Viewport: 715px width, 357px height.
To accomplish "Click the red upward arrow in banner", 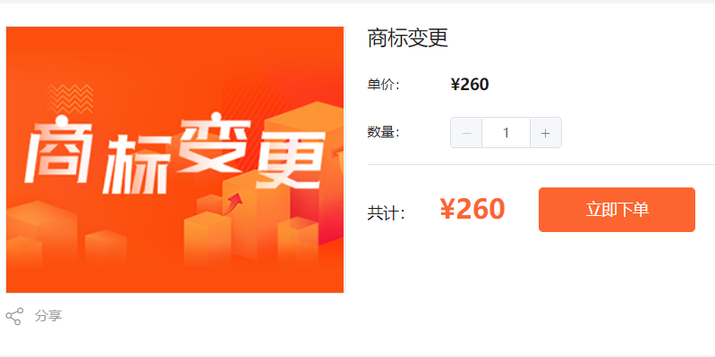I will coord(234,203).
